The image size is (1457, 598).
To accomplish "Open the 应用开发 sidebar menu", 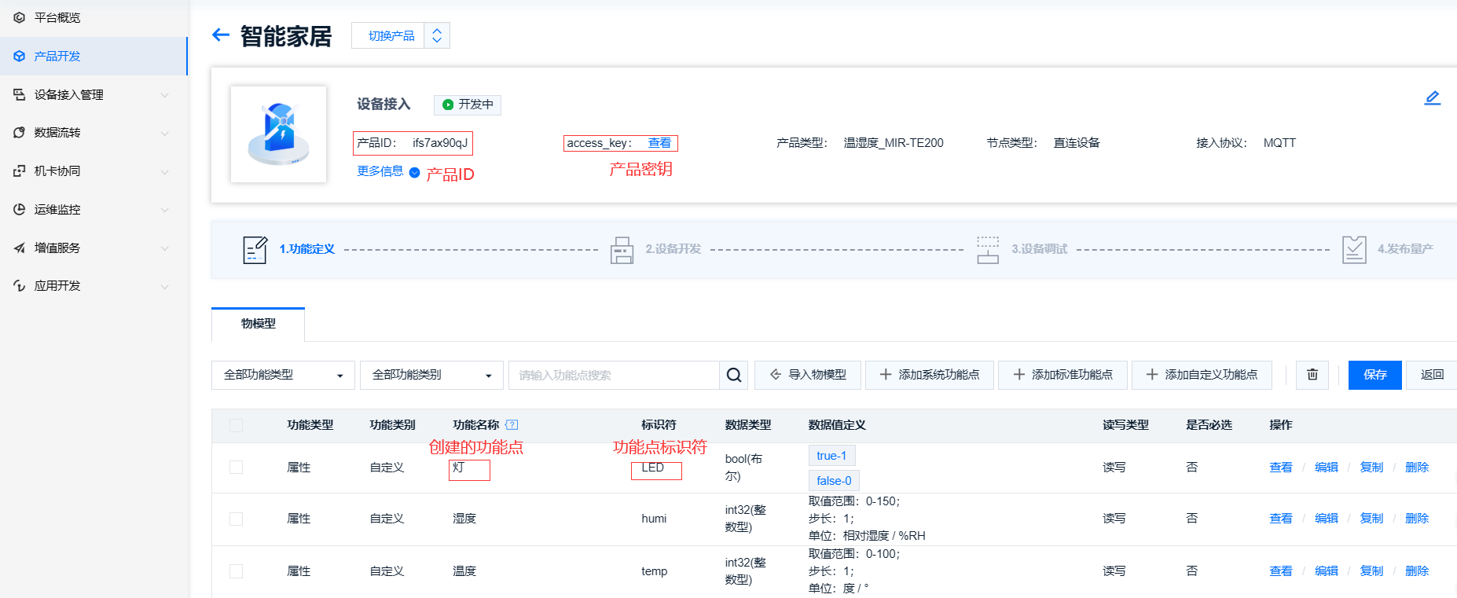I will tap(94, 286).
